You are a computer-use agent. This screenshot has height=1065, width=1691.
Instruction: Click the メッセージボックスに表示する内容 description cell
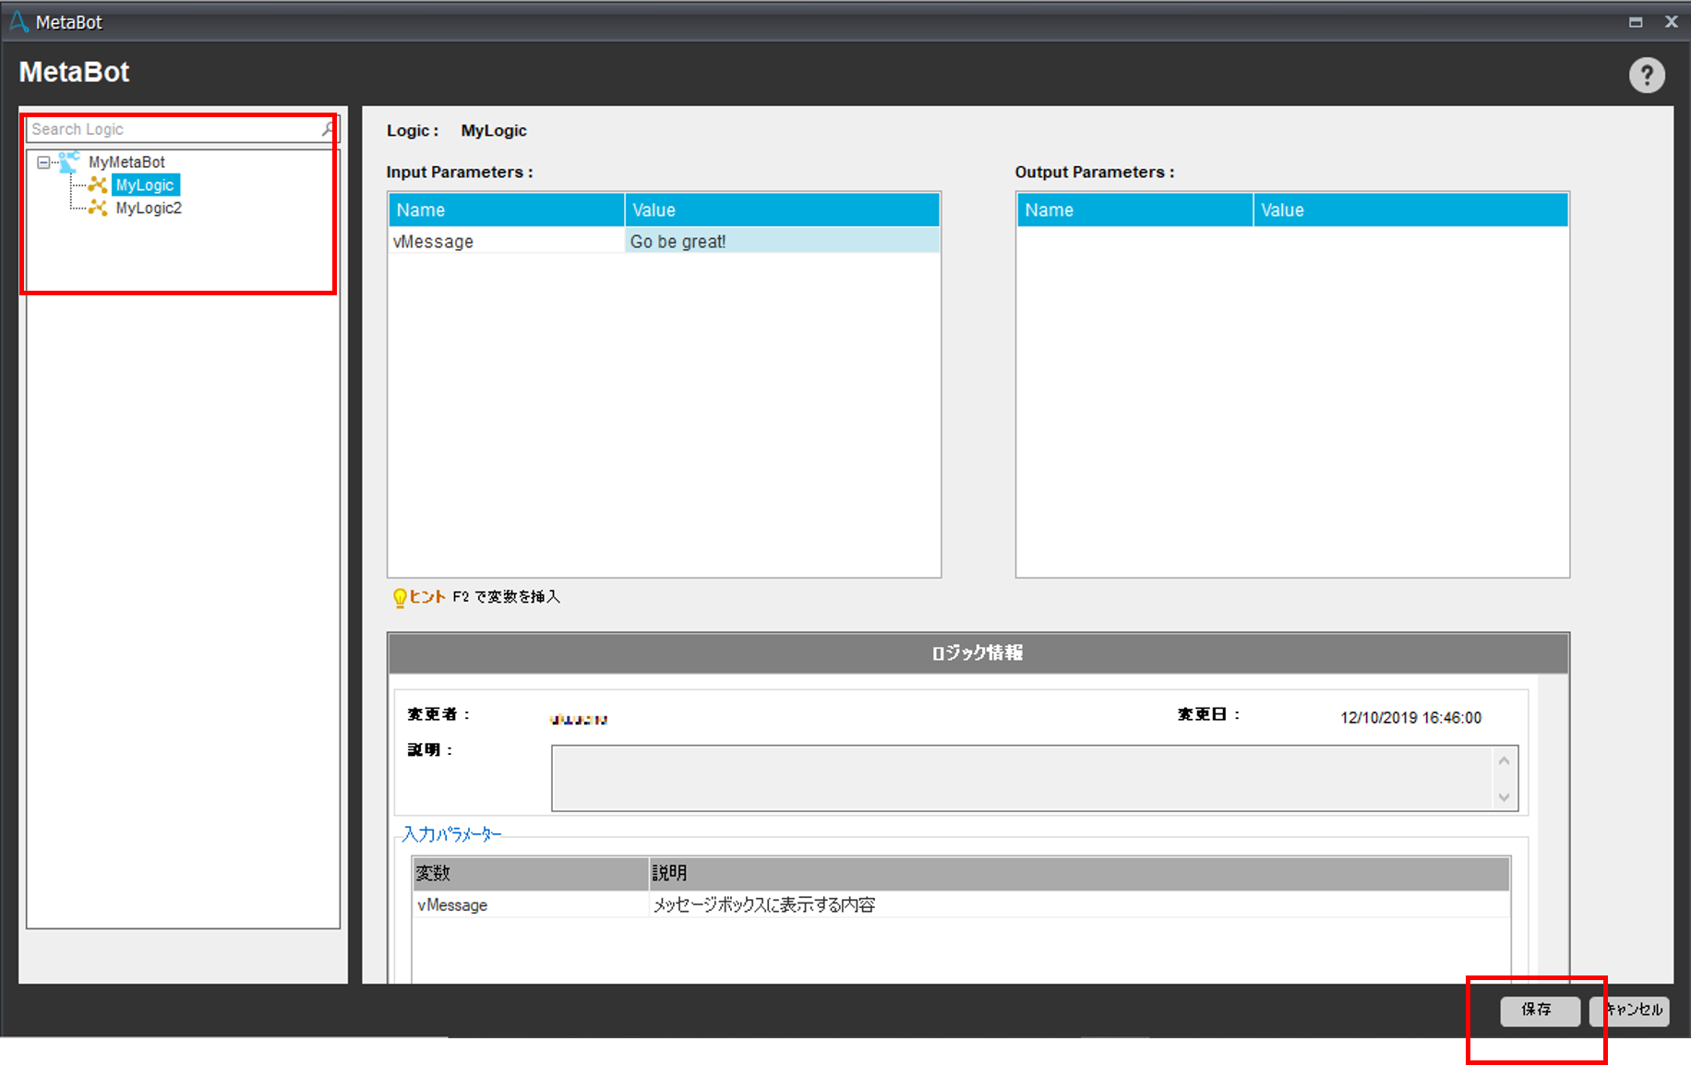[764, 904]
